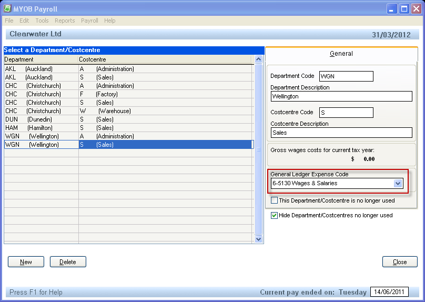This screenshot has width=425, height=302.
Task: Select the HAM Hamilton Sales row
Action: point(129,128)
